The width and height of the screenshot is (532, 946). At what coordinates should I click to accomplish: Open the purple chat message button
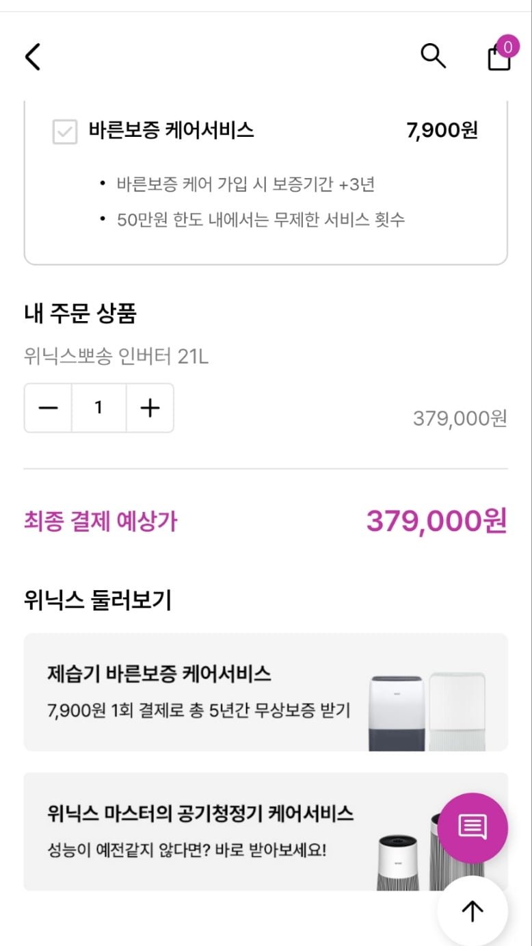[473, 827]
